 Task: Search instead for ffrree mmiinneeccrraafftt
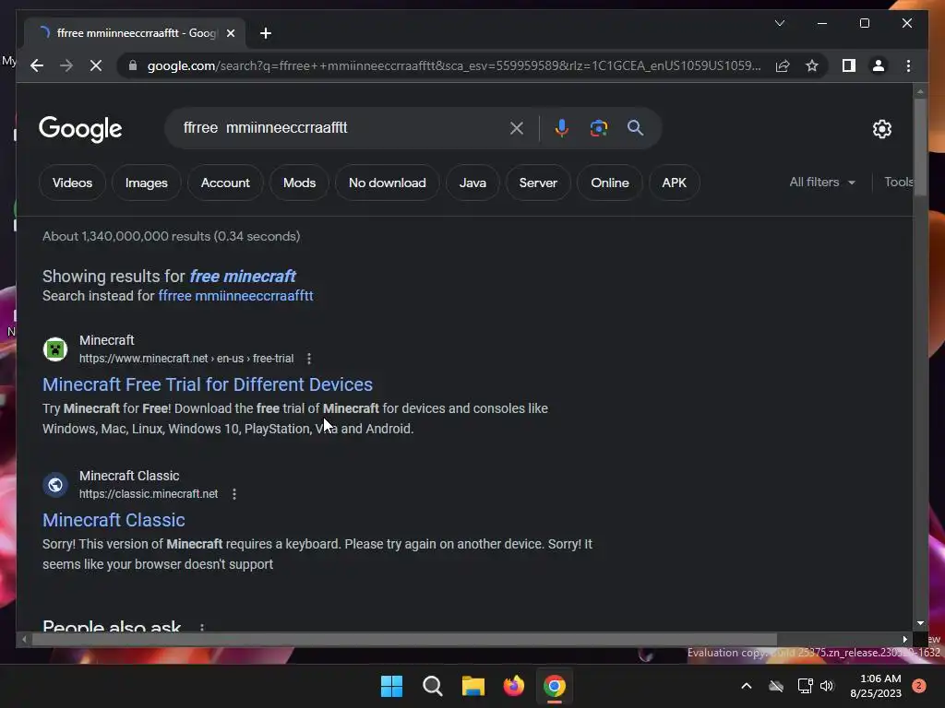click(x=235, y=296)
